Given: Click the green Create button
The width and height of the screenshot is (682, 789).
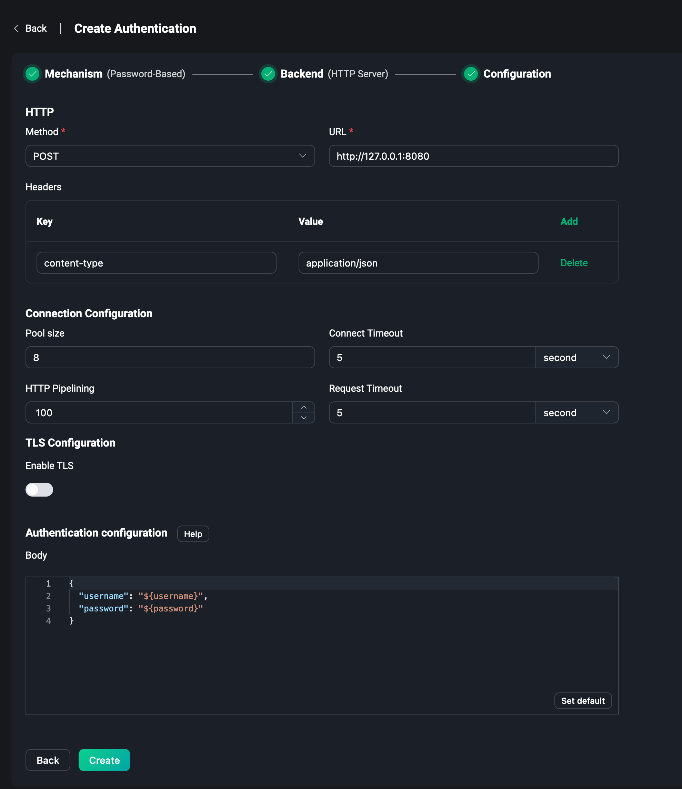Looking at the screenshot, I should coord(104,760).
